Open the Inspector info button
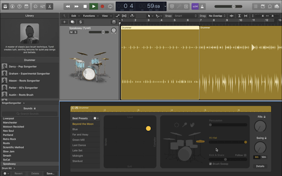The image size is (282, 176). (12, 7)
